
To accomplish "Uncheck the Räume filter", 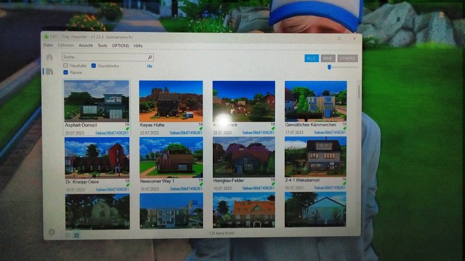I will click(x=65, y=72).
